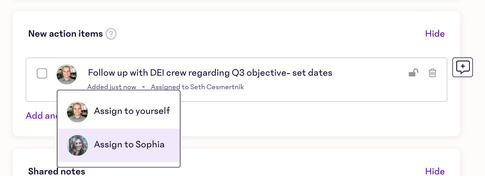Click Sophia's avatar in the assign menu
The image size is (485, 176).
tap(78, 145)
